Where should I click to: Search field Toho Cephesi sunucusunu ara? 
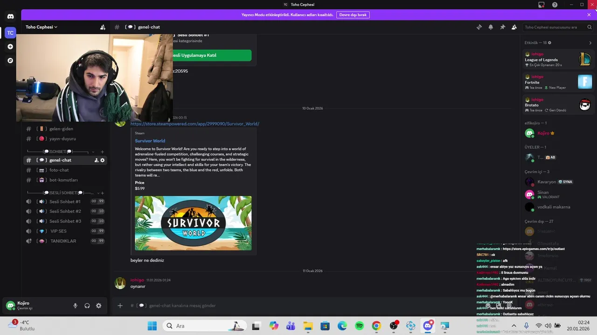[x=557, y=27]
